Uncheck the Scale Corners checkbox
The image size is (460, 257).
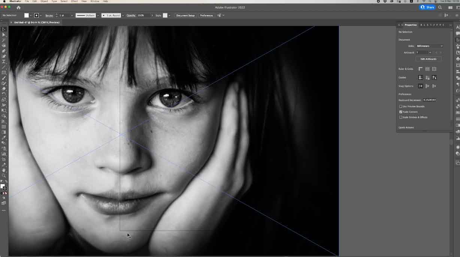tap(401, 112)
